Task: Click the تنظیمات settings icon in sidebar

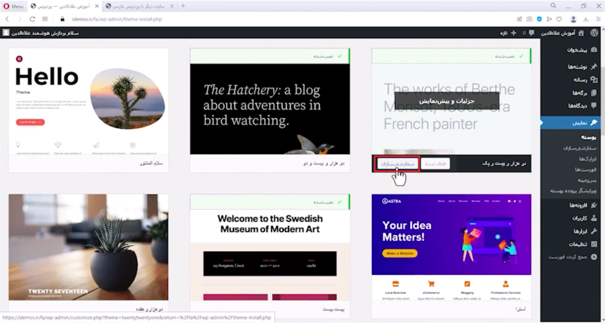Action: point(594,244)
